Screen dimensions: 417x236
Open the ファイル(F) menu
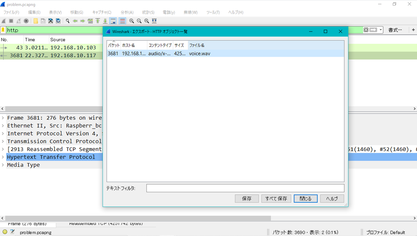(x=11, y=12)
